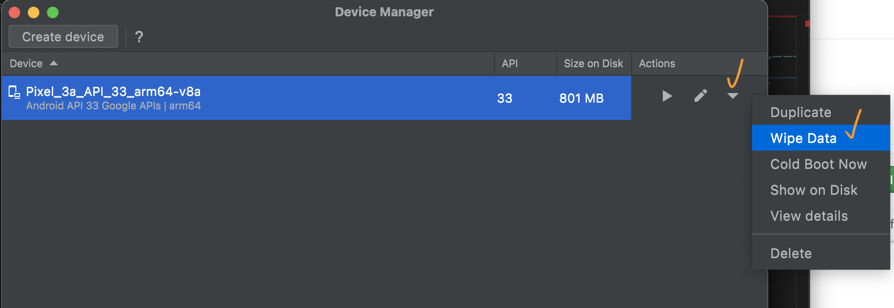Image resolution: width=894 pixels, height=308 pixels.
Task: Click the Create device button
Action: tap(63, 37)
